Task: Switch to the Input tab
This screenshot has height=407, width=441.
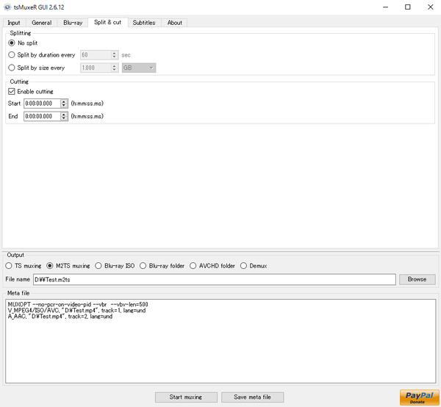Action: [14, 23]
